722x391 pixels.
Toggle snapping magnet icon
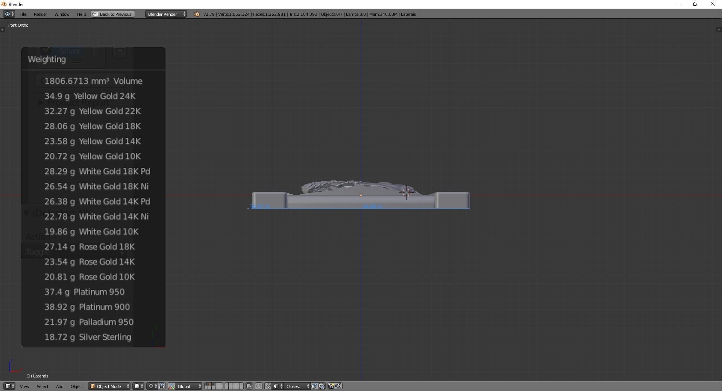[268, 386]
